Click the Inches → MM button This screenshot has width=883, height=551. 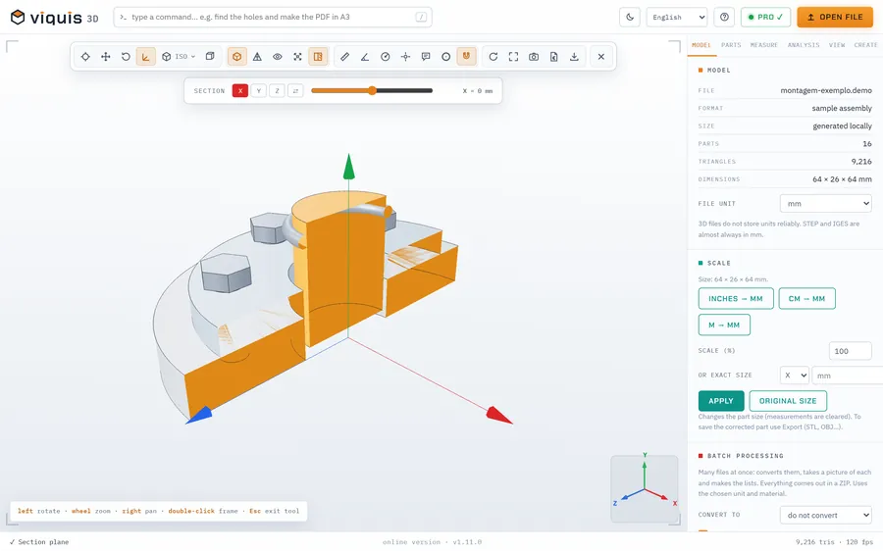[736, 298]
